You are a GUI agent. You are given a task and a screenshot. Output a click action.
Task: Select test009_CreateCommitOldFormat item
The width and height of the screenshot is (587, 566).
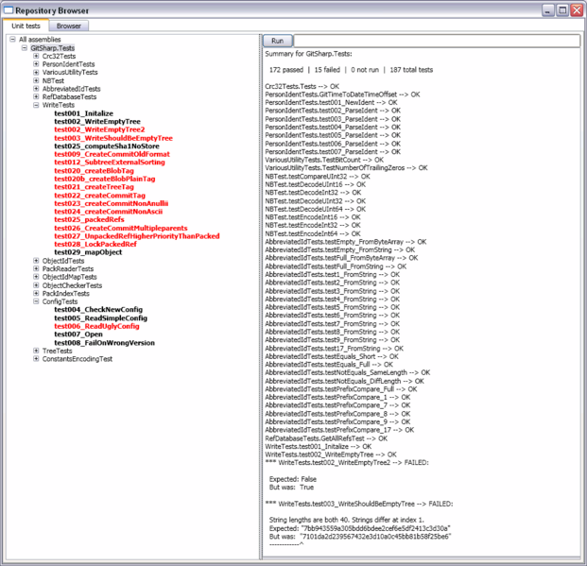112,154
